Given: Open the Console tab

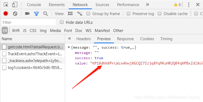Looking at the screenshot, I should [34, 5].
